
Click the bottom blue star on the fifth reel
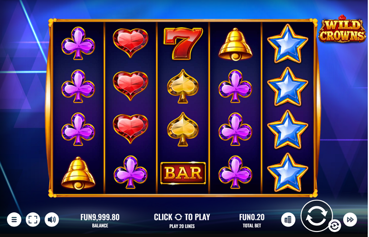pyautogui.click(x=287, y=173)
